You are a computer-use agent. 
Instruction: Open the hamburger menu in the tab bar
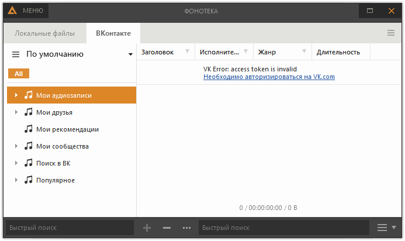pyautogui.click(x=391, y=33)
